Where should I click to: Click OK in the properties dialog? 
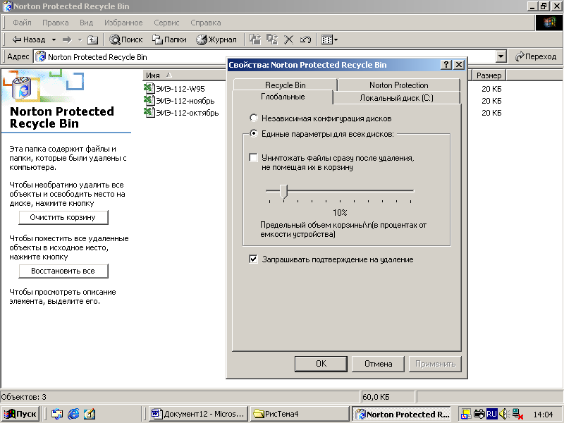coord(321,364)
